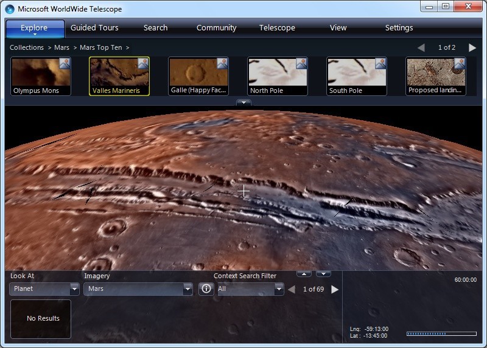The width and height of the screenshot is (487, 348).
Task: Click the 1 of 69 results indicator
Action: point(314,289)
